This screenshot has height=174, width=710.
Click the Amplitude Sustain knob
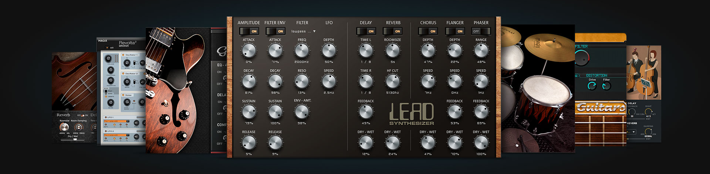[x=249, y=112]
